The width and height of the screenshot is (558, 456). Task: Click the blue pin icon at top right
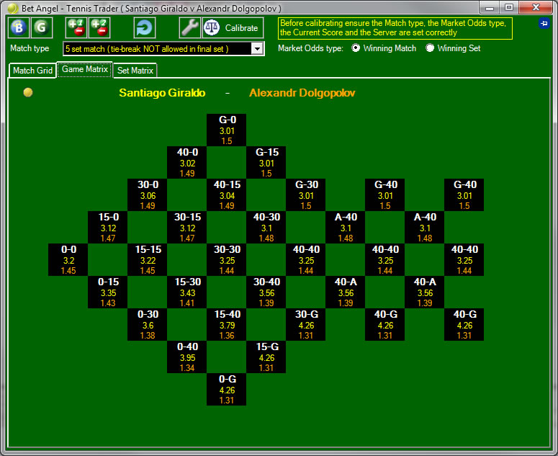(x=544, y=24)
